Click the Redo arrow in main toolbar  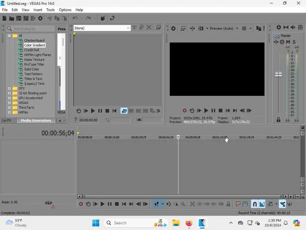88,18
